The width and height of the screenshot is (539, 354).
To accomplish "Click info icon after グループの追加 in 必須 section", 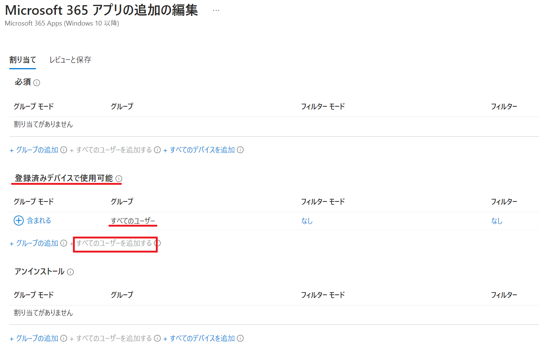I will coord(64,150).
